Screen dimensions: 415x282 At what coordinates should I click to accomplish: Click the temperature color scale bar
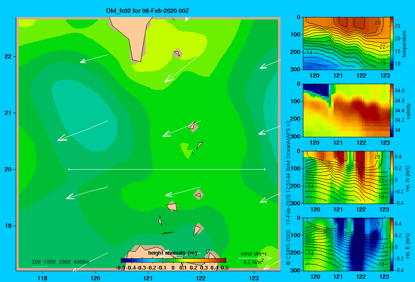392,44
